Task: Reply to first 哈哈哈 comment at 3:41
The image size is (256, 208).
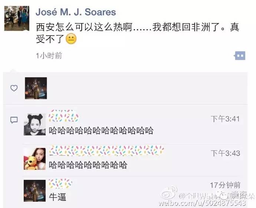Action: coord(101,131)
